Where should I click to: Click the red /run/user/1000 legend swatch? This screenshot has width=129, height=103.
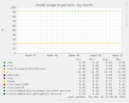pyautogui.click(x=4, y=84)
